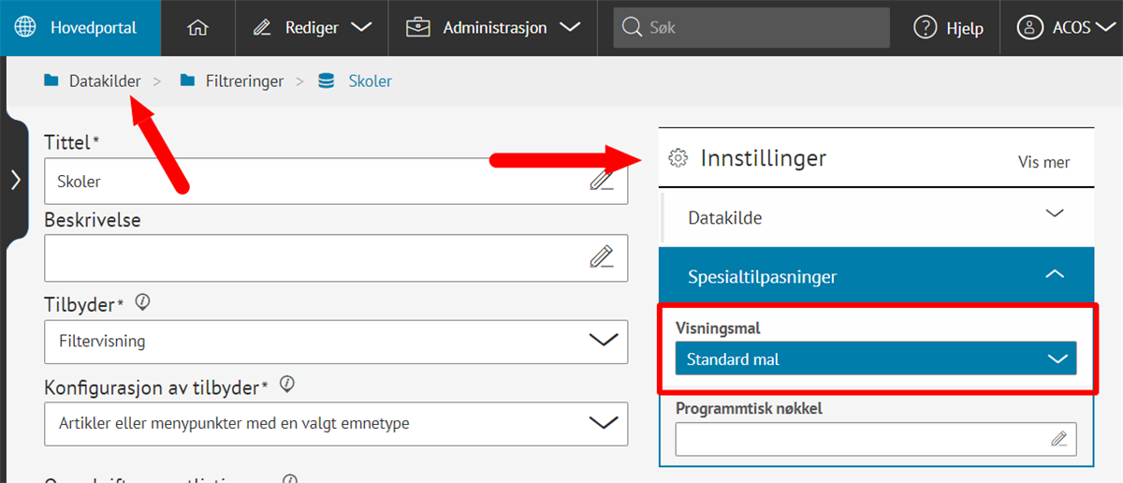Open the Administrasjon menu
Screen dimensions: 1123x483
(x=492, y=28)
